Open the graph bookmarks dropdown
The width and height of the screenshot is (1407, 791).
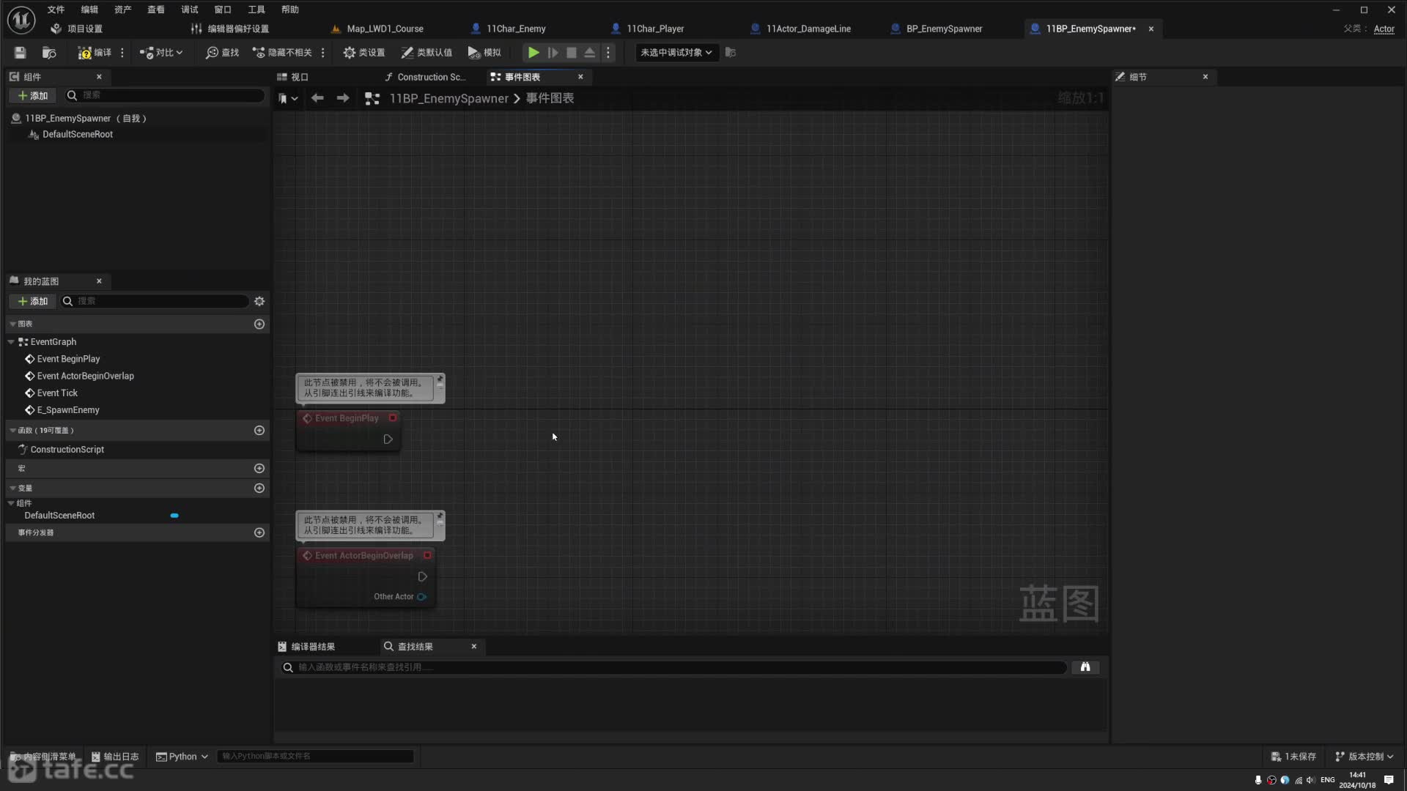pos(288,98)
